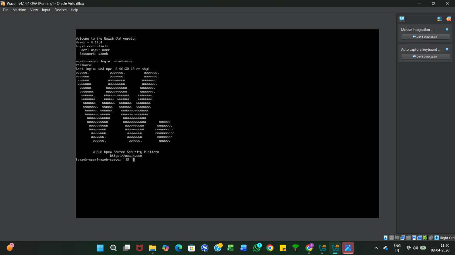
Task: Open File Explorer from the taskbar
Action: click(x=152, y=248)
